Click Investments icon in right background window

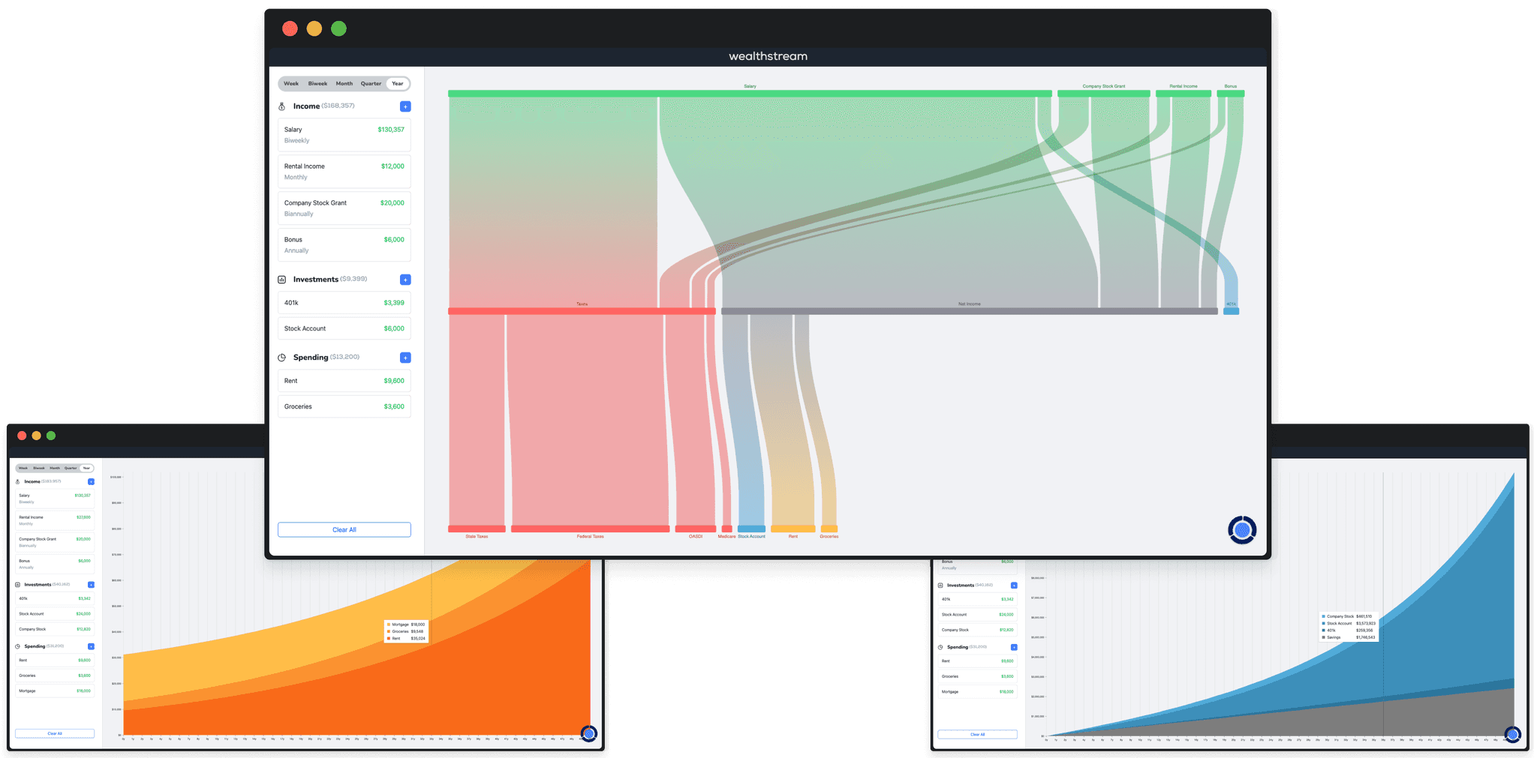pyautogui.click(x=940, y=586)
